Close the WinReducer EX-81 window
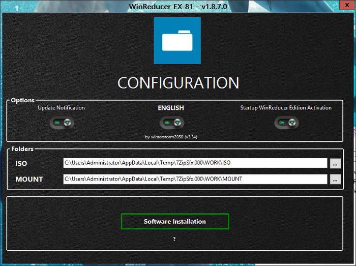This screenshot has height=266, width=356. click(347, 5)
